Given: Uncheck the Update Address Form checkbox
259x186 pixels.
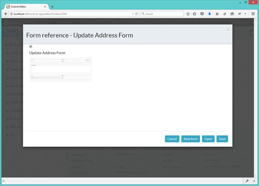Looking at the screenshot, I should (30, 47).
